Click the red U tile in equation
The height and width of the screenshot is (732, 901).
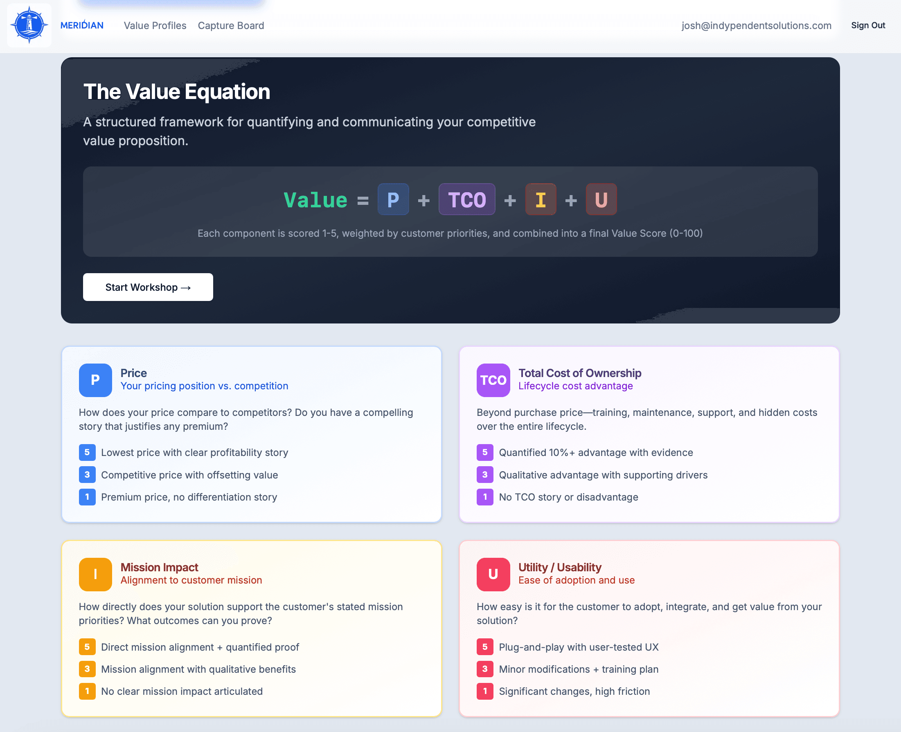(601, 200)
